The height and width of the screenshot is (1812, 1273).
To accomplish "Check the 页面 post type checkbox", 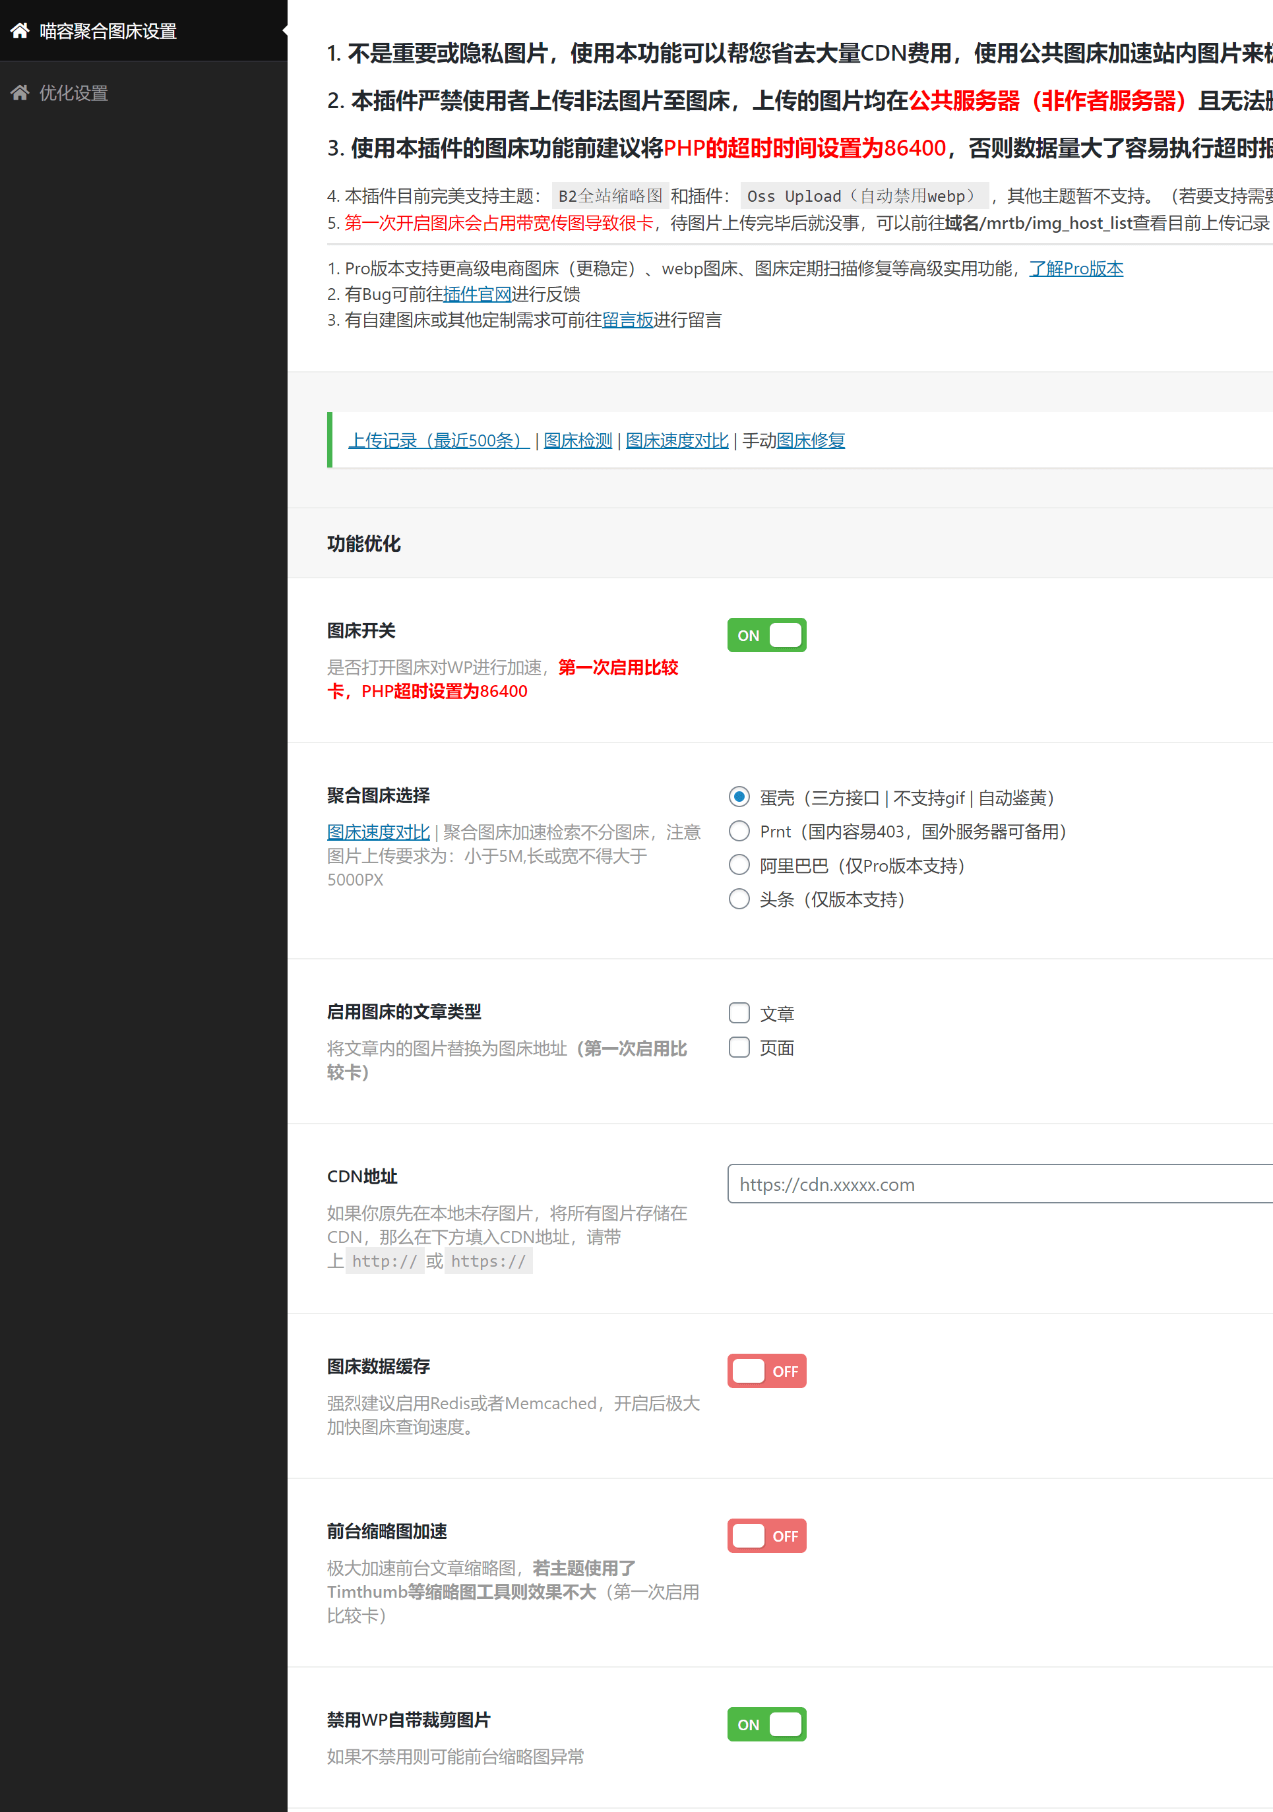I will 739,1047.
